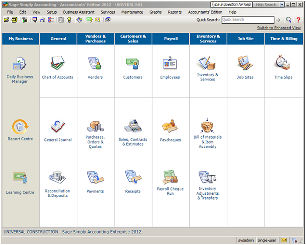Click Switch to Enhanced View link
Viewport: 306px width, 245px height.
point(279,28)
